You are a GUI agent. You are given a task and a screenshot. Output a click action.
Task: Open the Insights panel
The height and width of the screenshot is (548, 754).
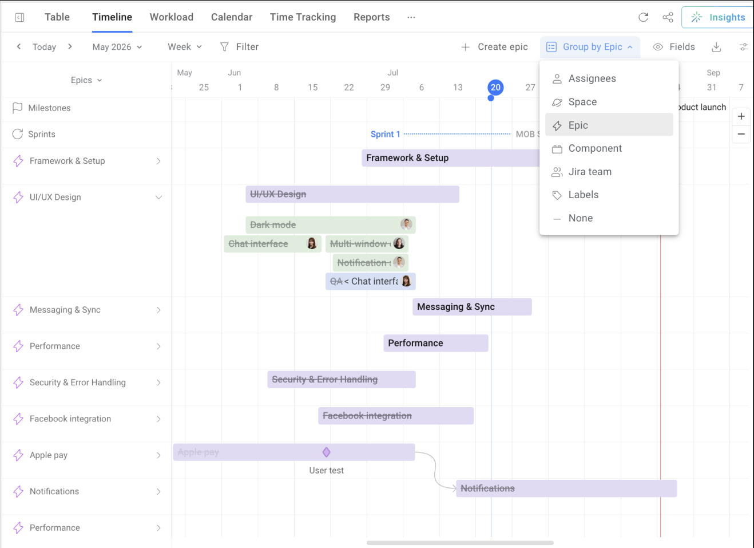tap(718, 17)
